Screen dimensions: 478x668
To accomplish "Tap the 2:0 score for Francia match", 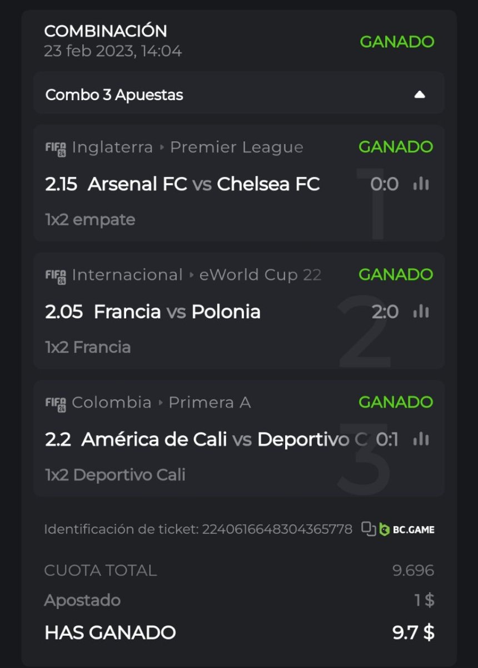I will 385,312.
